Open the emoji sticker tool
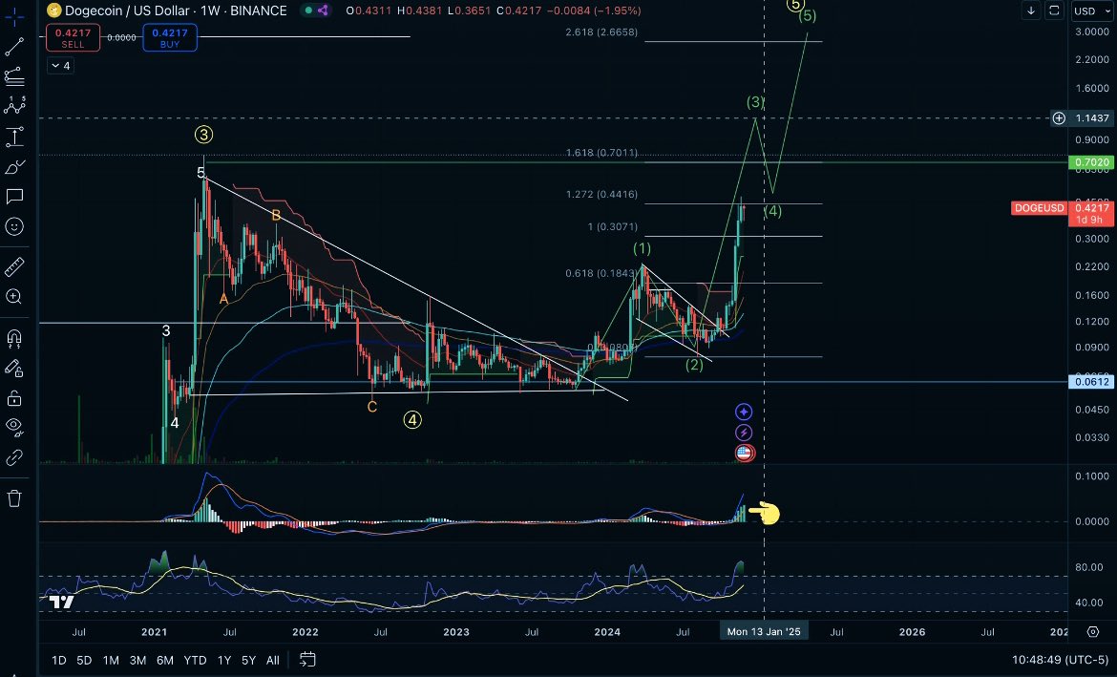The width and height of the screenshot is (1117, 677). point(14,227)
